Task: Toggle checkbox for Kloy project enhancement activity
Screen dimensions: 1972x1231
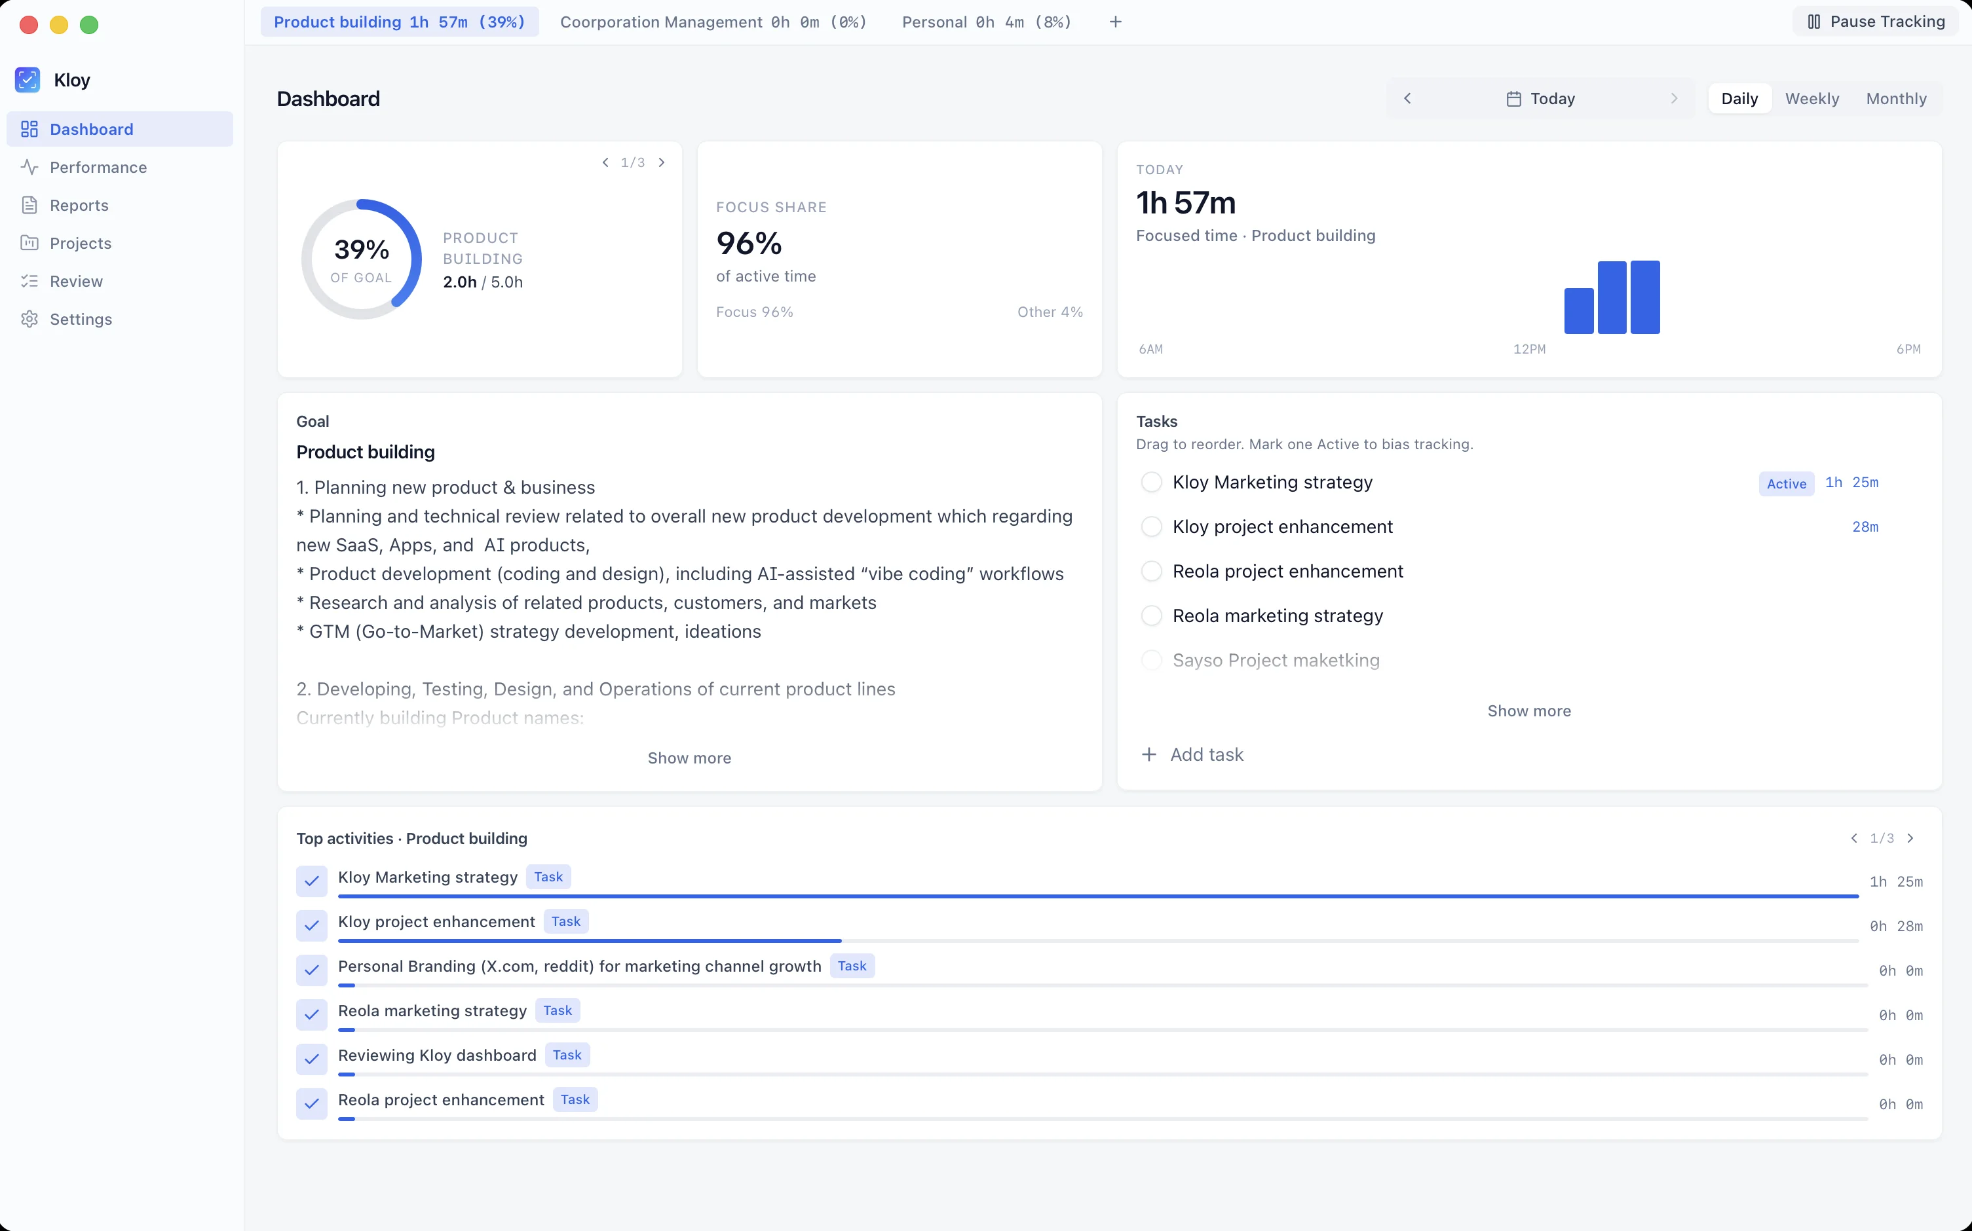Action: tap(312, 926)
